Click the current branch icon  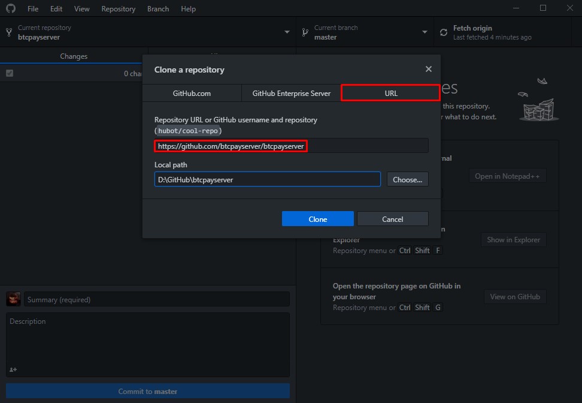[x=305, y=32]
